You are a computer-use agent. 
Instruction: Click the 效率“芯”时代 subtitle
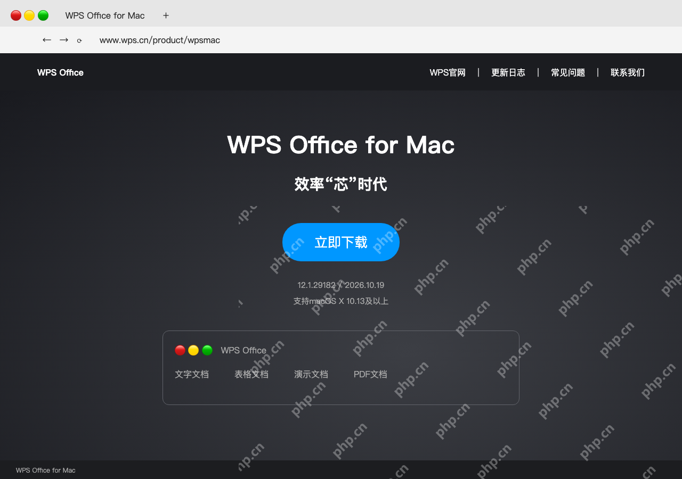pos(341,184)
